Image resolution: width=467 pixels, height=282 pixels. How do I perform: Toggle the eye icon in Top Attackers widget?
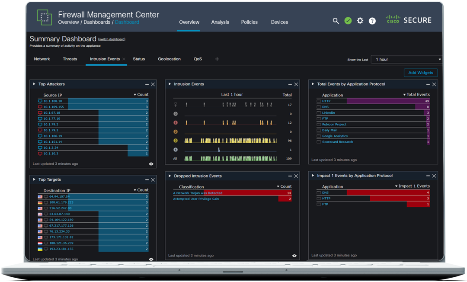point(151,164)
